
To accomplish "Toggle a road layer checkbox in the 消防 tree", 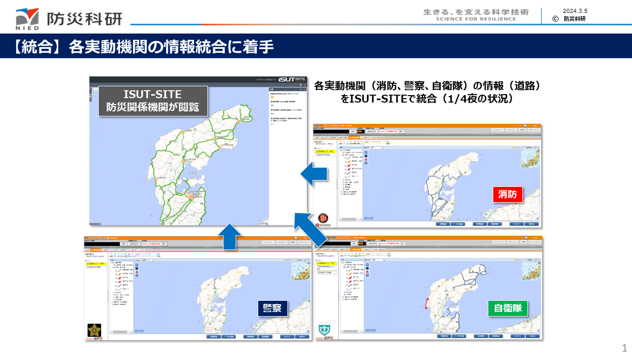I will [345, 158].
